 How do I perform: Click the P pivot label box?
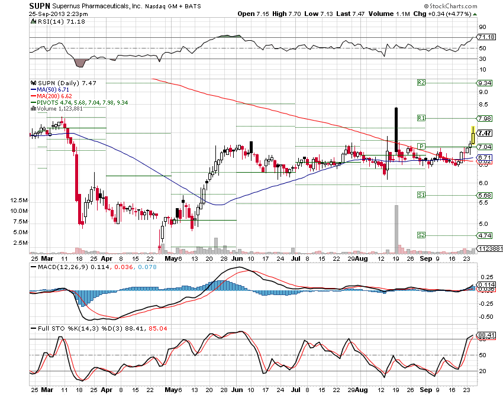click(x=421, y=147)
